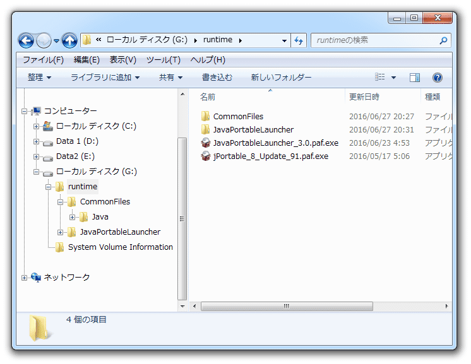Viewport: 471px width, 364px height.
Task: Change the view mode icon
Action: click(379, 77)
